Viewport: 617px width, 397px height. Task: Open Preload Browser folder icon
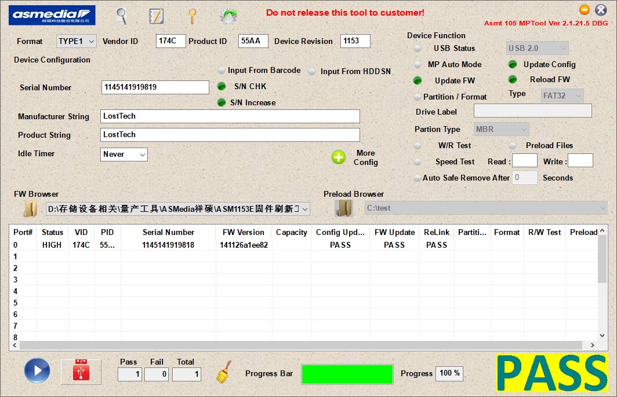344,208
